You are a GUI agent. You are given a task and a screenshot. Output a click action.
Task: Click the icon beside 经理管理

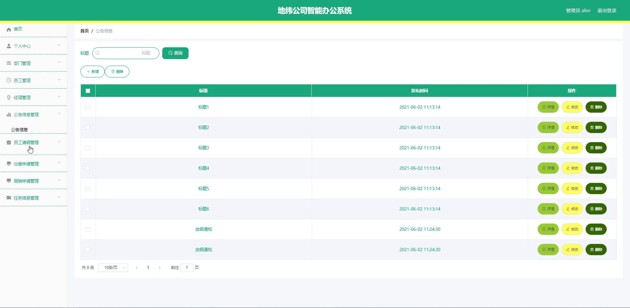point(9,97)
